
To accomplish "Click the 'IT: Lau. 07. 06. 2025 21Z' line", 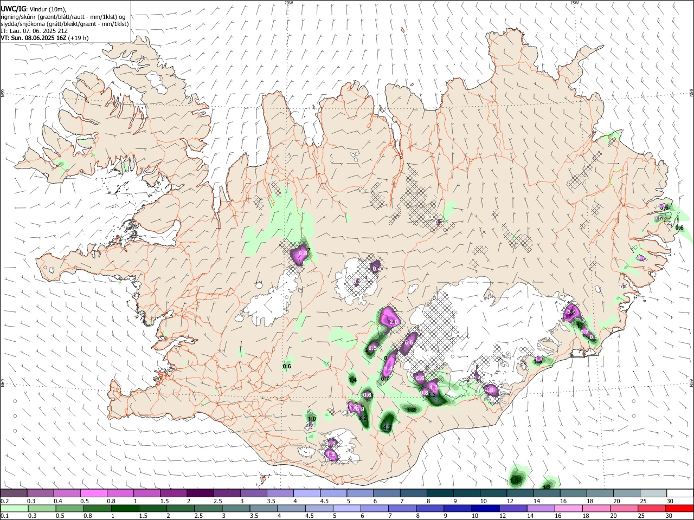I will [x=34, y=31].
